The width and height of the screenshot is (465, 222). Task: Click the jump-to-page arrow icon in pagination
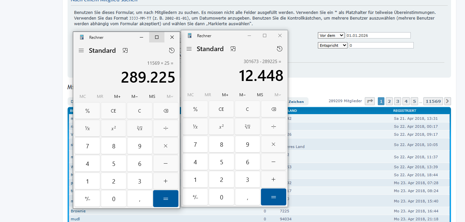pos(369,101)
